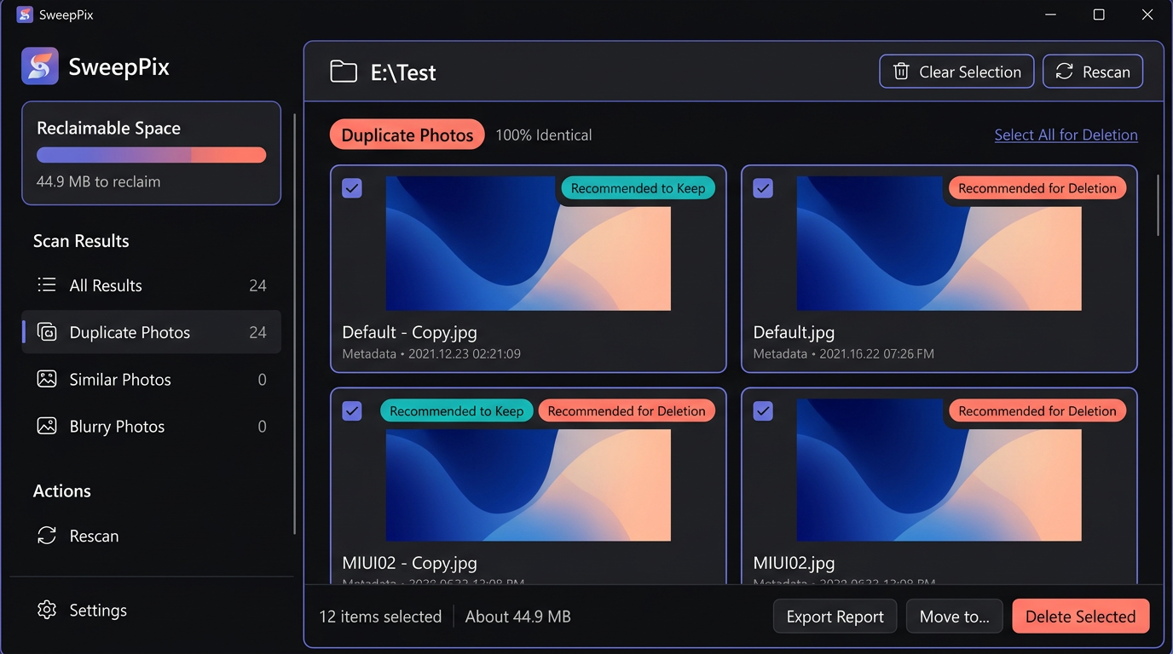Viewport: 1173px width, 654px height.
Task: Run Rescan from the Actions section
Action: click(x=151, y=536)
